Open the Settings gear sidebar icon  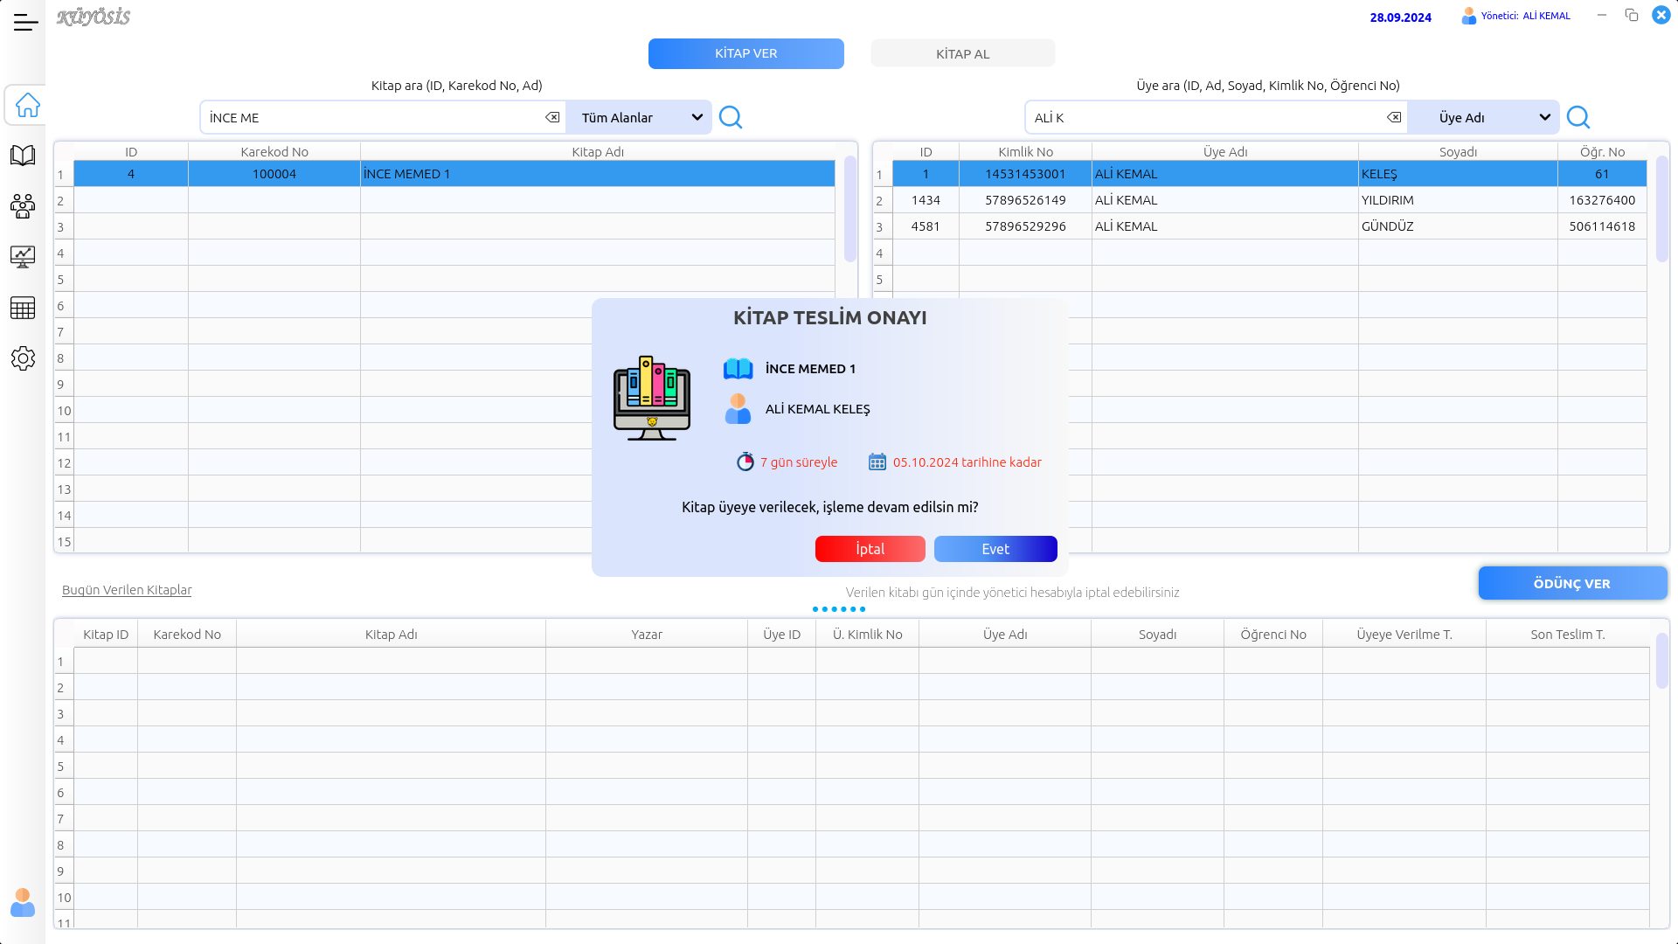pos(23,358)
